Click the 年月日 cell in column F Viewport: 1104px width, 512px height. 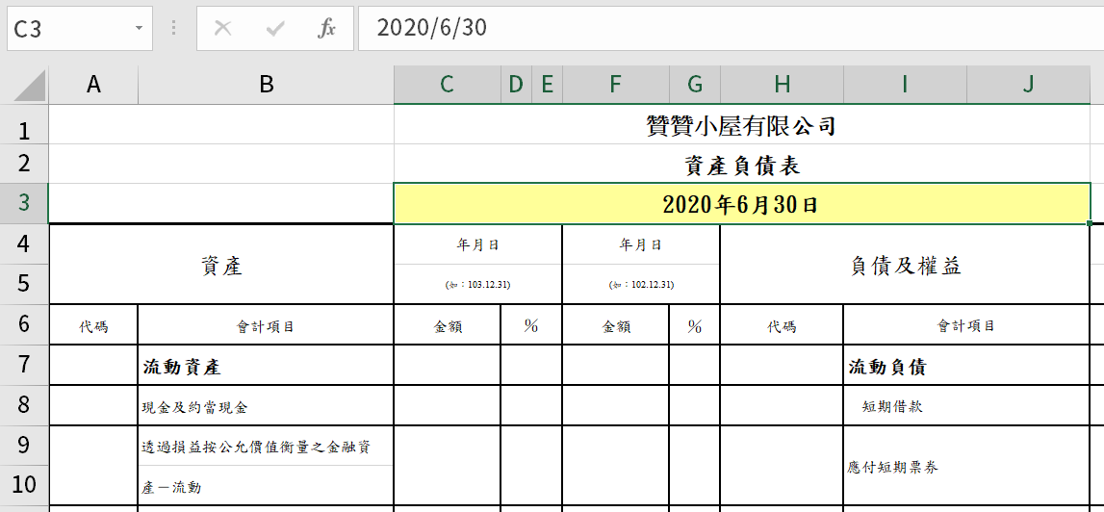click(641, 244)
